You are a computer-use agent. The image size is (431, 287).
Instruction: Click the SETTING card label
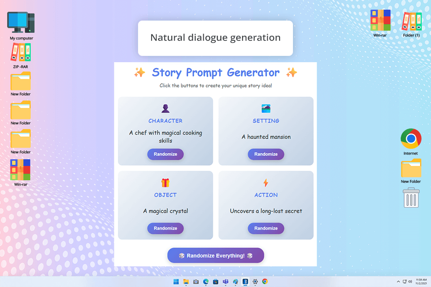[266, 121]
